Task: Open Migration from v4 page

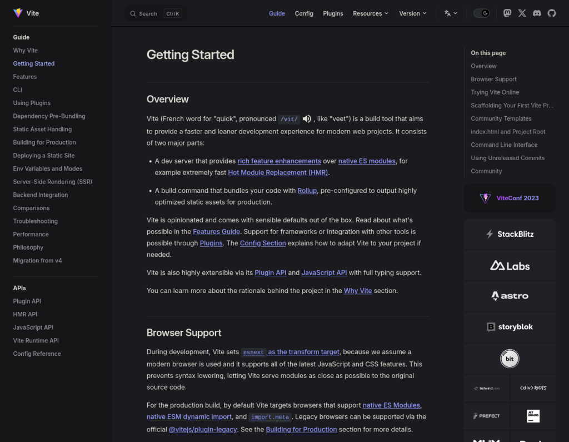Action: 37,260
